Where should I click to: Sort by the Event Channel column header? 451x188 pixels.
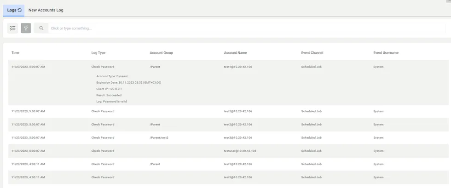pyautogui.click(x=312, y=53)
